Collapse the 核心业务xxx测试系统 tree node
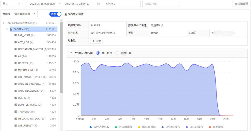 pos(4,23)
